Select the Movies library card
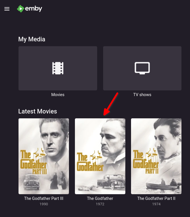190x217 pixels. [x=58, y=68]
